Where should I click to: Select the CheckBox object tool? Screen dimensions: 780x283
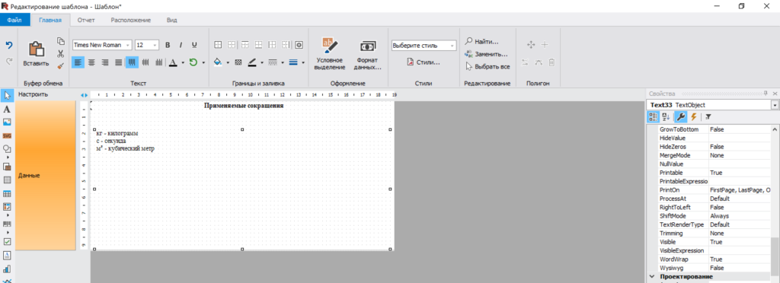click(x=7, y=242)
